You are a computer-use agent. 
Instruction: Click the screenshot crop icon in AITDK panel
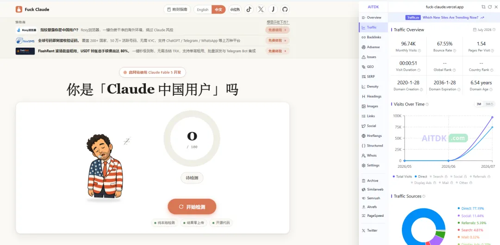point(483,6)
